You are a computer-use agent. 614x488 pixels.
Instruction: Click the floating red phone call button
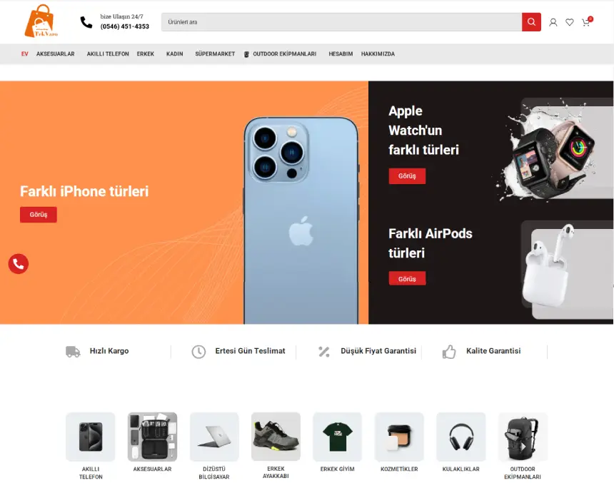click(19, 264)
